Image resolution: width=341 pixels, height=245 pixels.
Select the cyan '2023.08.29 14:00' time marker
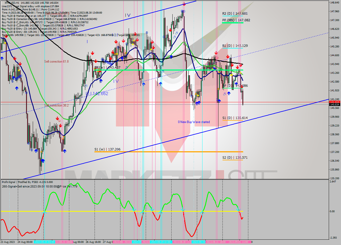click(x=161, y=242)
